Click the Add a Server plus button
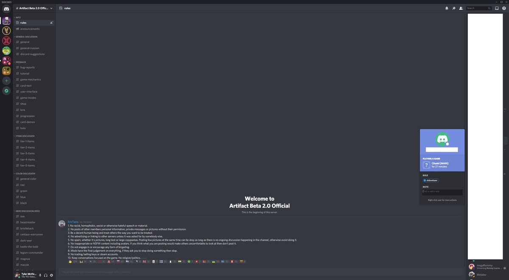The height and width of the screenshot is (280, 509). tap(6, 81)
